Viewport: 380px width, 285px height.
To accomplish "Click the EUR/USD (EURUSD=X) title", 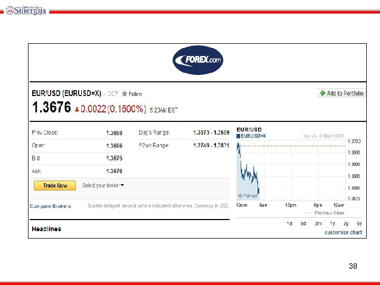I will click(x=66, y=93).
